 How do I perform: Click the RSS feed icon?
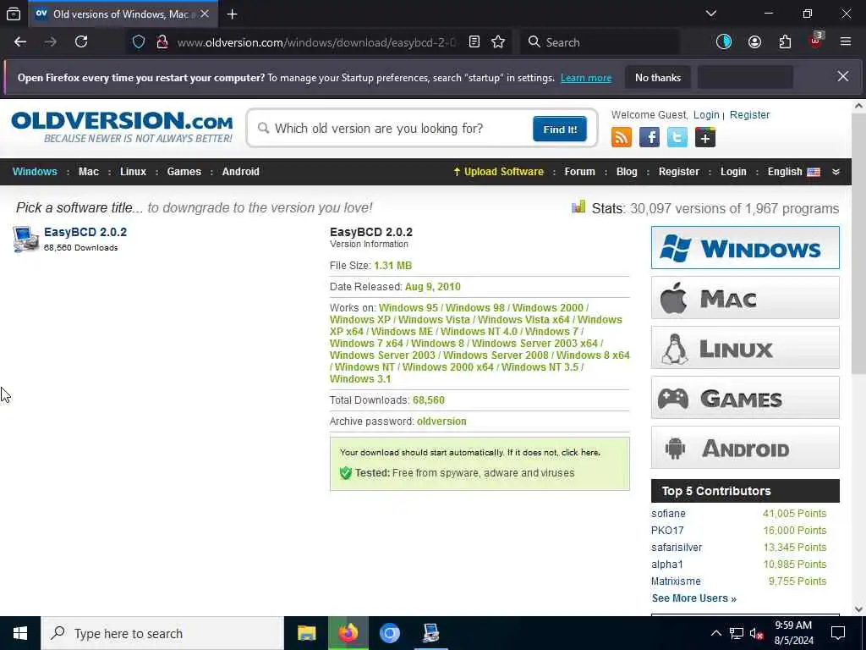click(622, 137)
